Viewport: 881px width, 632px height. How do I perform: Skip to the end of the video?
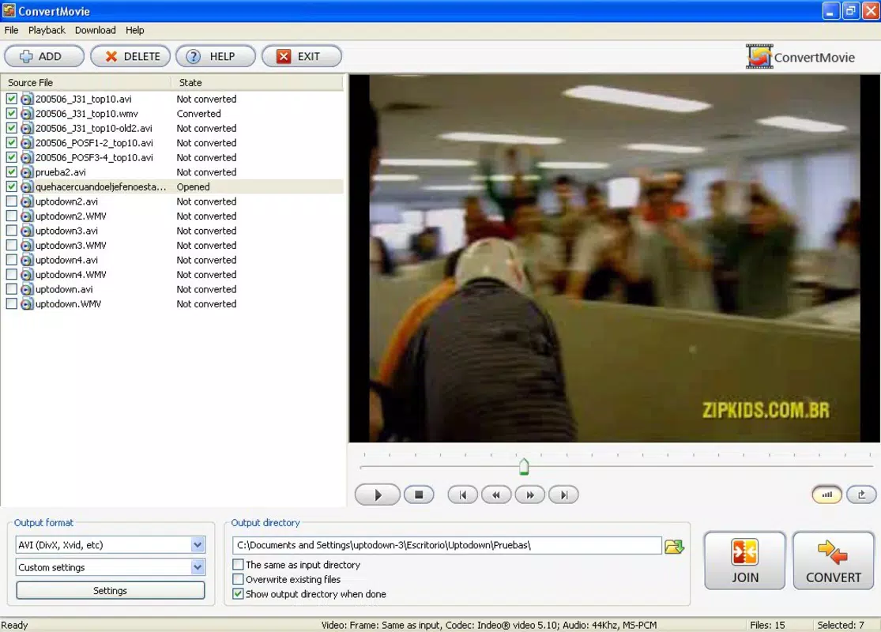click(x=563, y=495)
